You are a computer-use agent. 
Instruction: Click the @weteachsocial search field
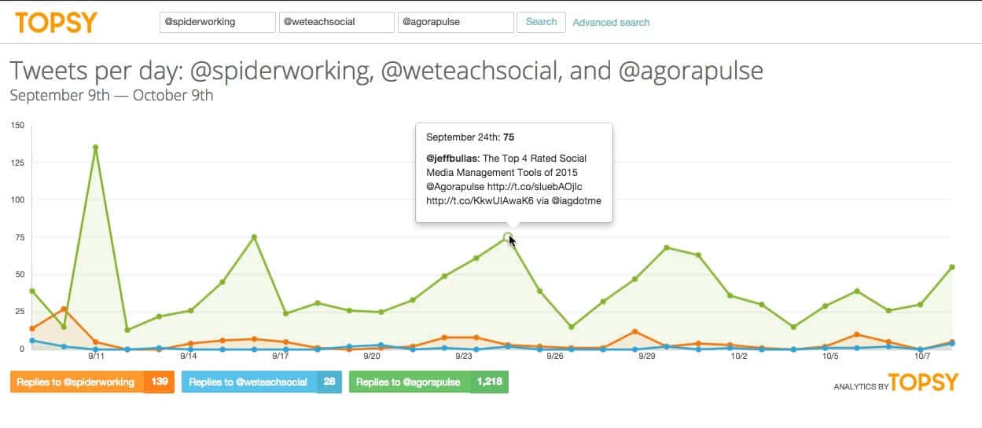tap(337, 22)
